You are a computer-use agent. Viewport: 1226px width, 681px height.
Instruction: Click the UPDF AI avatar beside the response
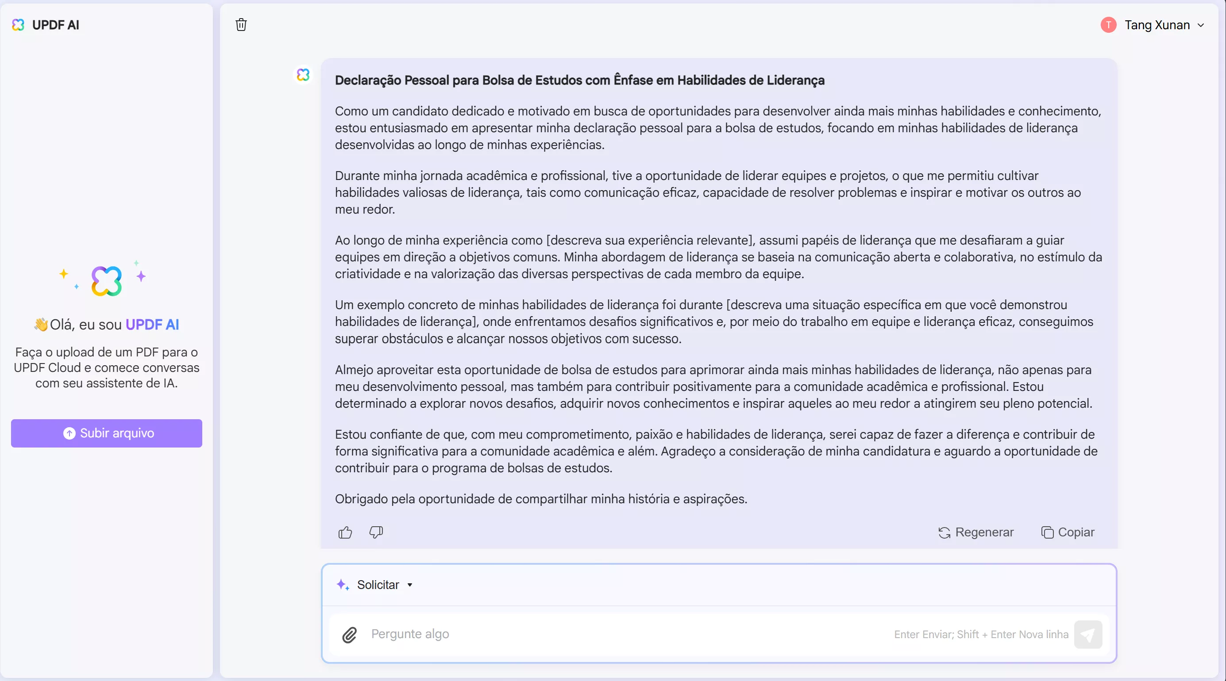(303, 75)
